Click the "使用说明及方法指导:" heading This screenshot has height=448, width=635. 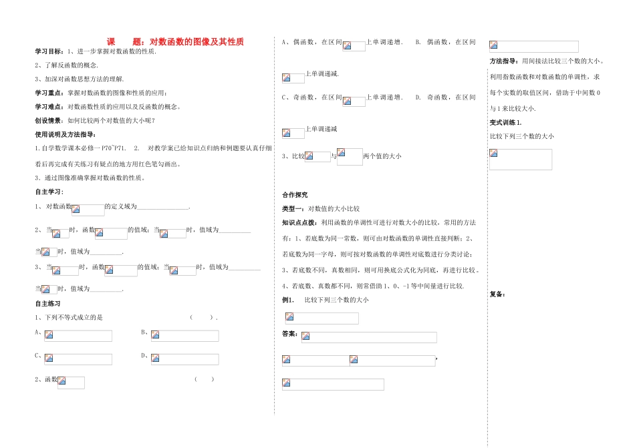pos(66,134)
